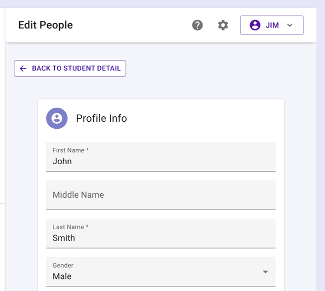Image resolution: width=325 pixels, height=291 pixels.
Task: Open the Gender dropdown arrow
Action: [265, 272]
